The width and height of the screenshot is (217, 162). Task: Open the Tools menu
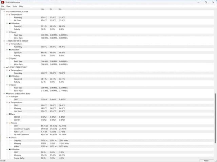click(15, 6)
